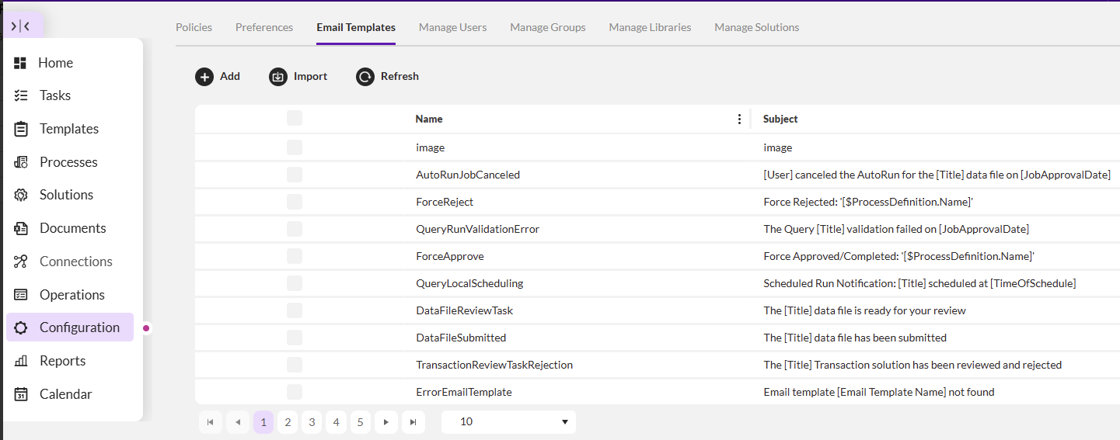Click the AutoRunJobCanceled template name
Screen dimensions: 1120x440
coord(468,175)
